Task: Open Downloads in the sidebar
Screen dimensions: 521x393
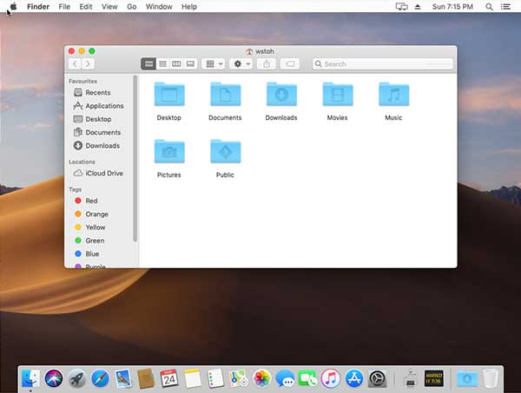Action: point(96,146)
